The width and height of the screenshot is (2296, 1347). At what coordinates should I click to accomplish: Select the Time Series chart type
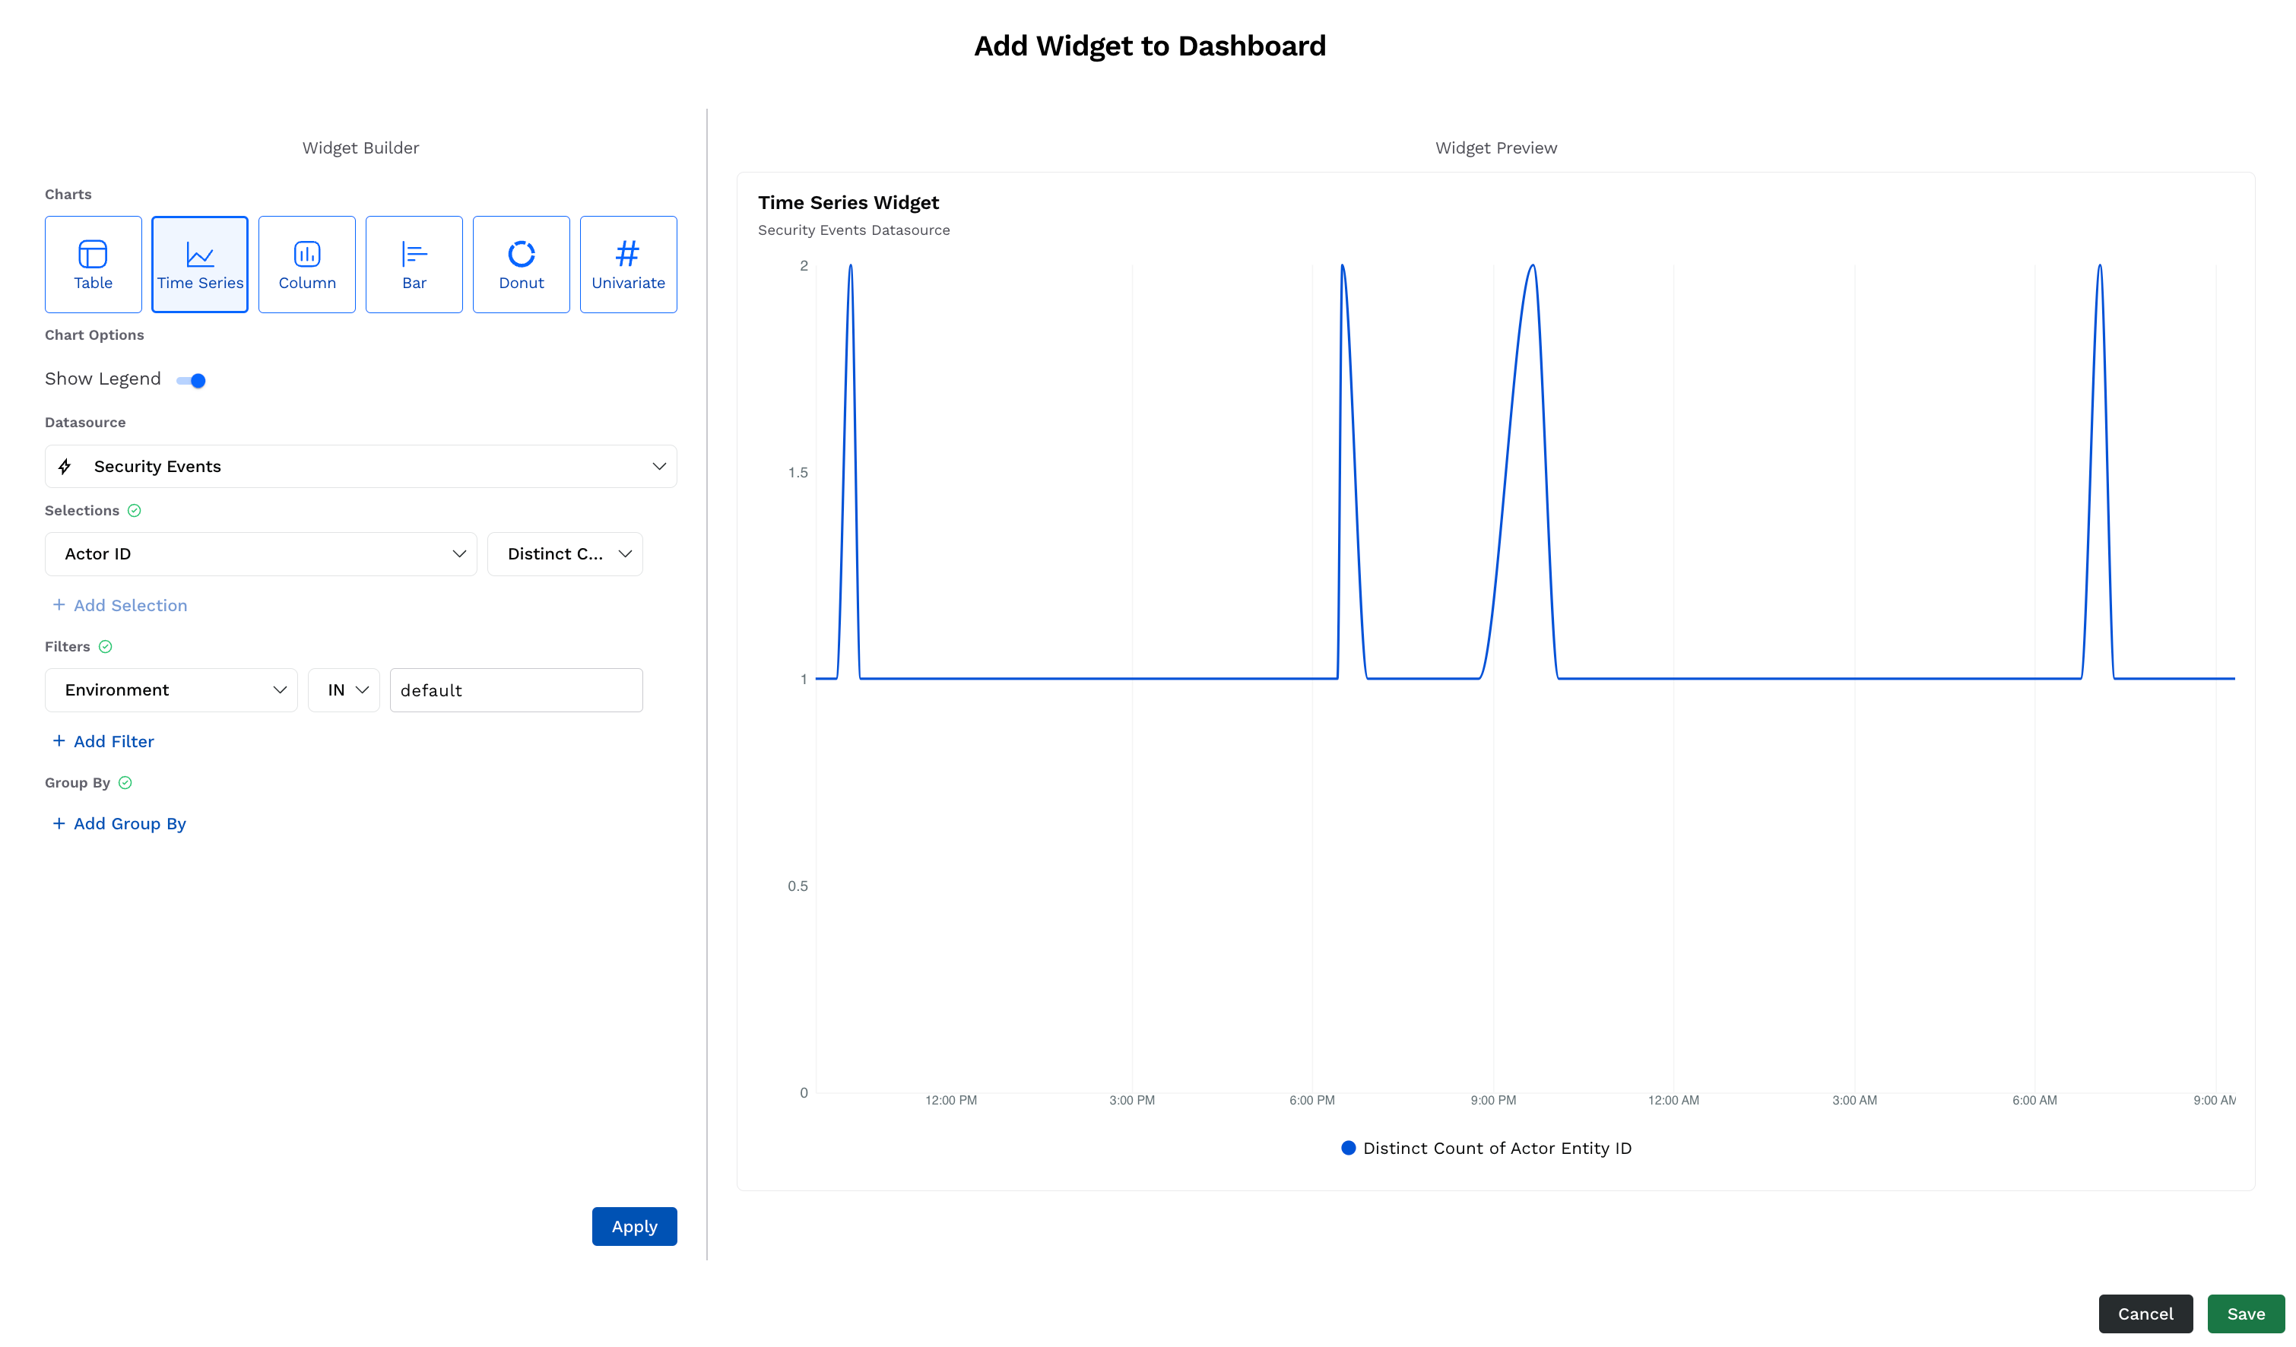tap(199, 264)
